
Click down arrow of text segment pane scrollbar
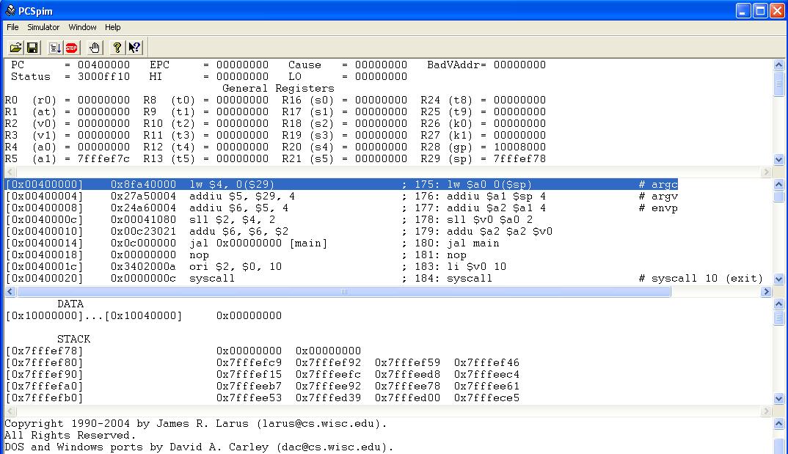point(778,279)
